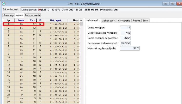
Task: Click the Wskaźnik regularności (WR) field
Action: point(130,48)
